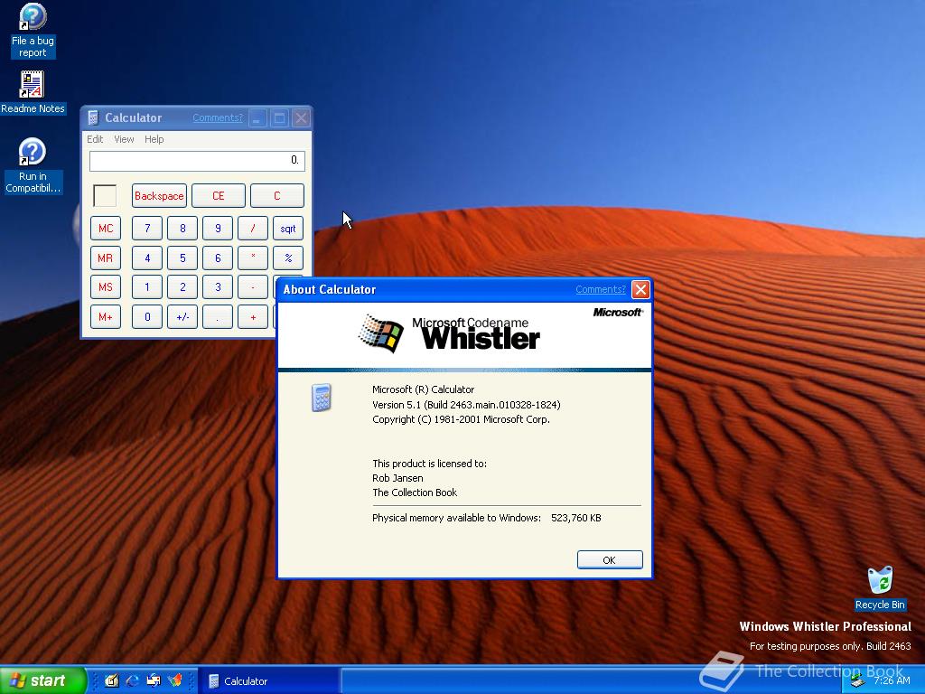Click the calculator icon in About dialog
The image size is (925, 694).
[x=321, y=398]
